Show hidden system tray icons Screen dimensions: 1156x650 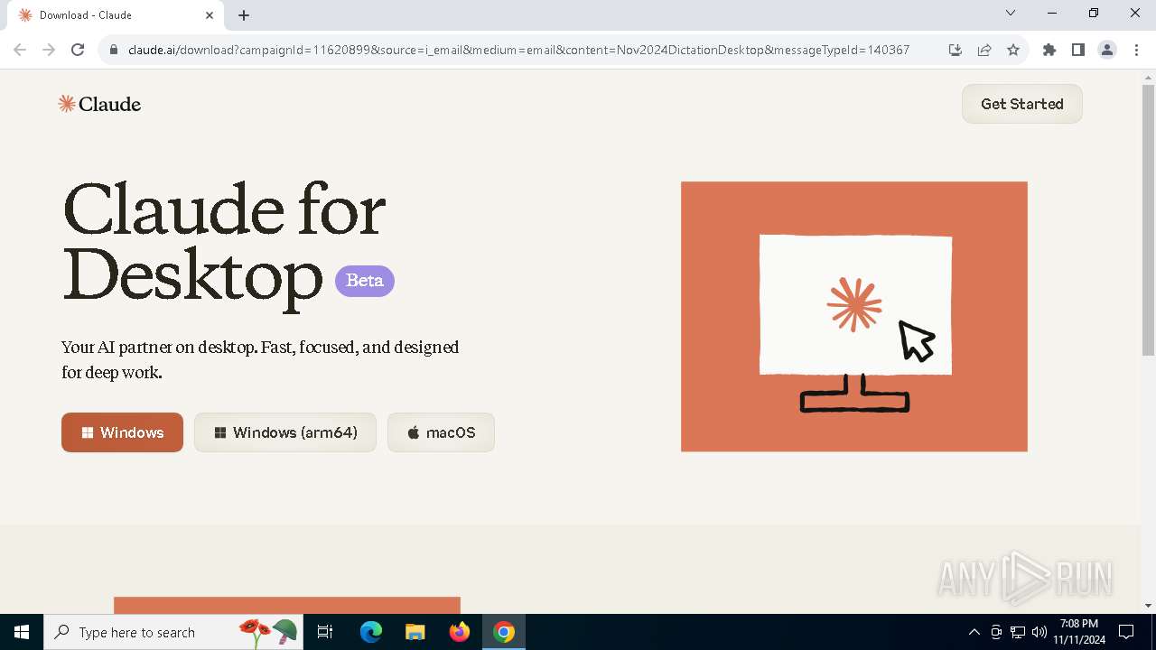click(974, 632)
